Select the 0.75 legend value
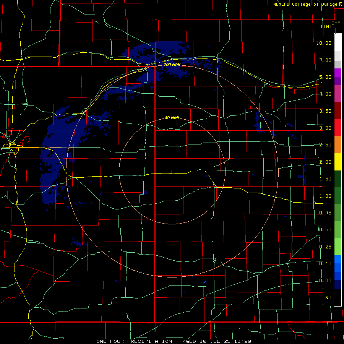344x344 pixels. (325, 213)
